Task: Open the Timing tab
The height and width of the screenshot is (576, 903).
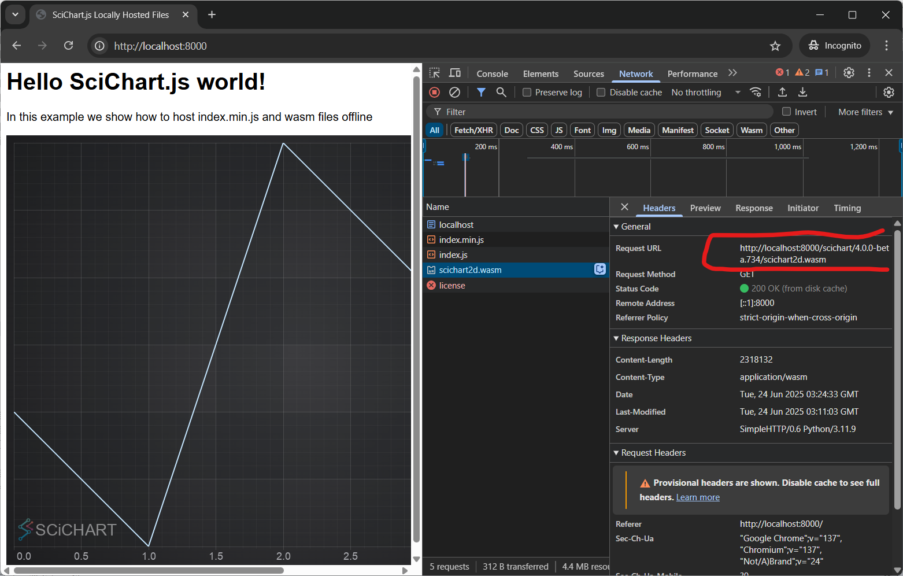Action: [x=847, y=208]
